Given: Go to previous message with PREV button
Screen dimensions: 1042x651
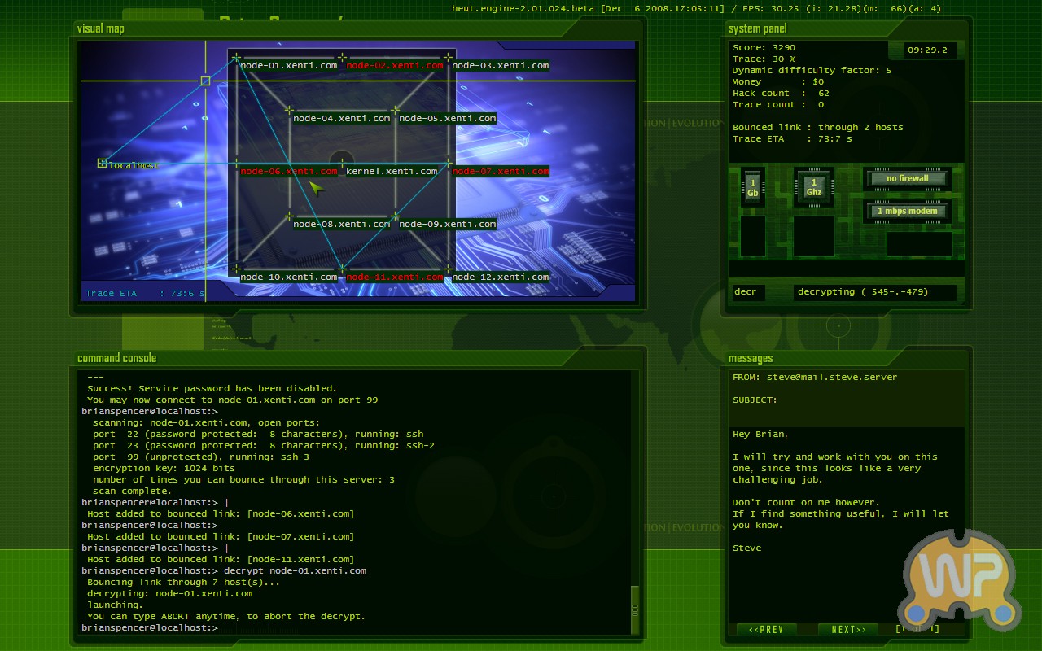Looking at the screenshot, I should [766, 629].
